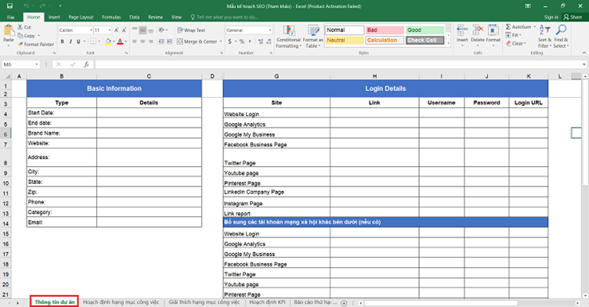
Task: Open the font name Calibri dropdown
Action: tap(91, 30)
